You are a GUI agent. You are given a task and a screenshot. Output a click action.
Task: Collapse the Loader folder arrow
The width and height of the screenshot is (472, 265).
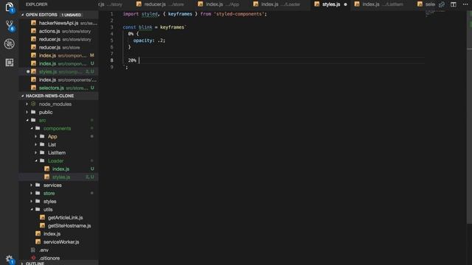point(36,160)
